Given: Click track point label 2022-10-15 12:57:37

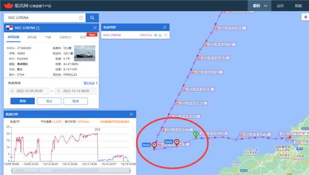Looking at the screenshot, I should click(256, 134).
